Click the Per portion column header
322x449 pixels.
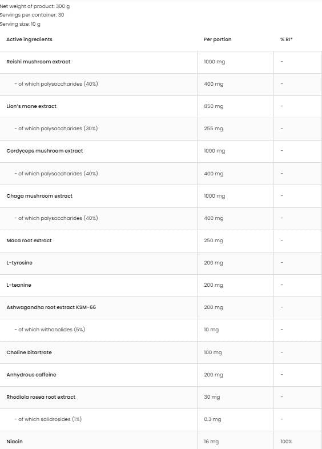[218, 39]
